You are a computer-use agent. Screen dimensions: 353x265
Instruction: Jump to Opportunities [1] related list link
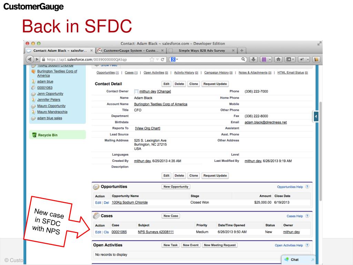[108, 72]
